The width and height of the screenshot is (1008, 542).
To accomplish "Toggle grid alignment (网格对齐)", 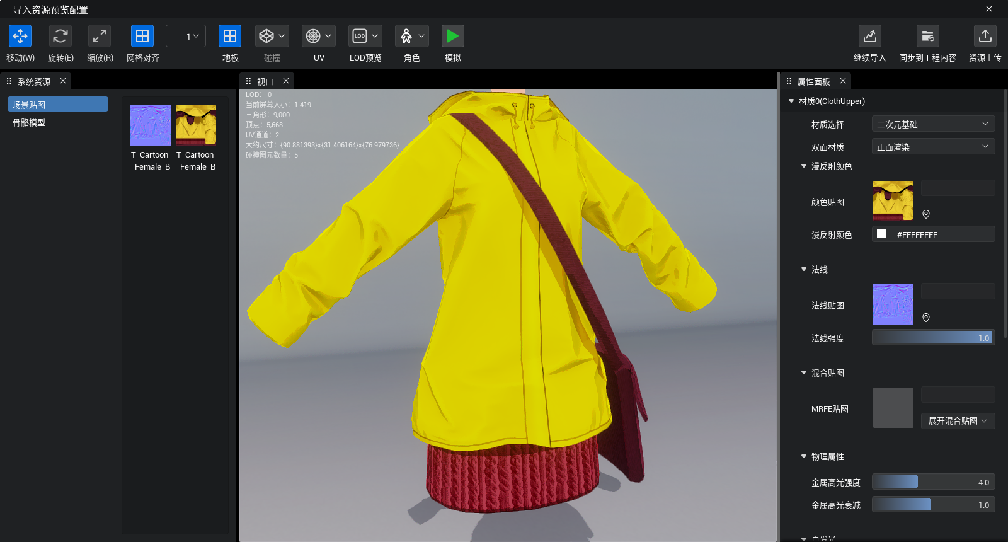I will pyautogui.click(x=142, y=36).
